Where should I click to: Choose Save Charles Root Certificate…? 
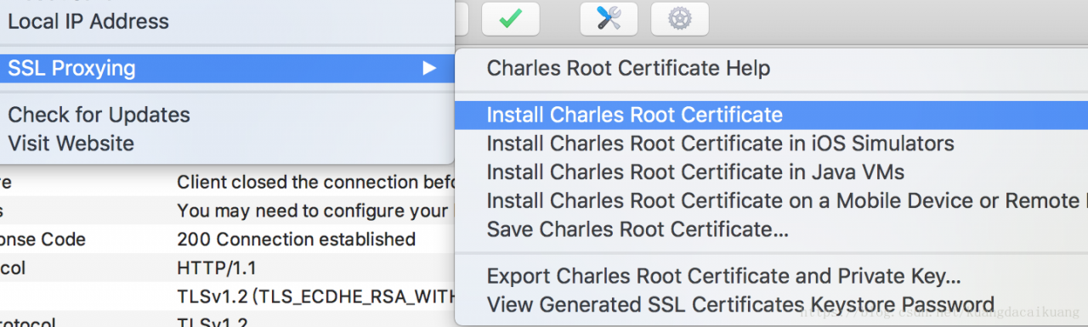point(637,229)
